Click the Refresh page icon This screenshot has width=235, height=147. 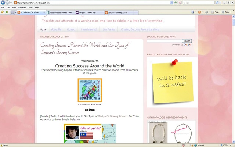pos(176,3)
